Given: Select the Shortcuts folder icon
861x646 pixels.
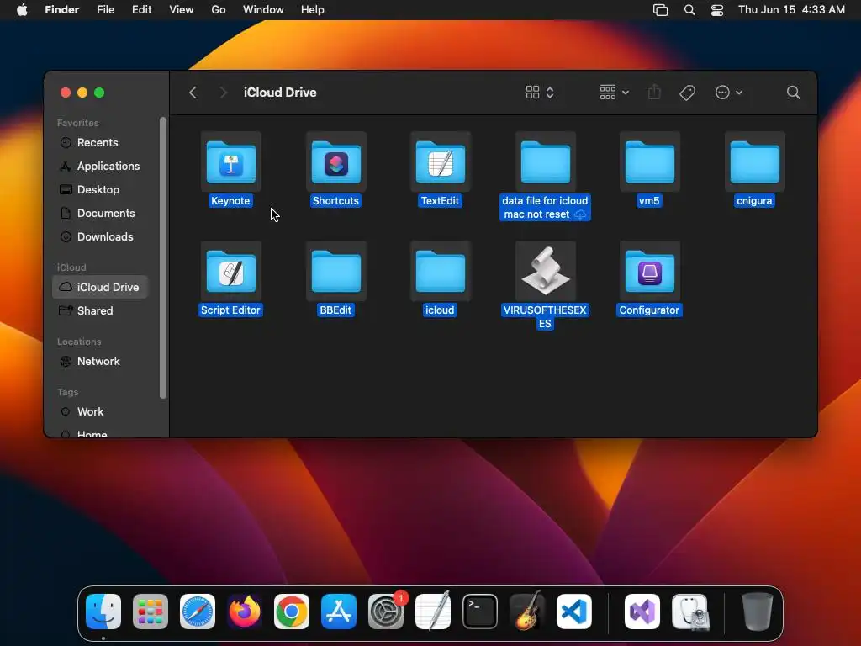Looking at the screenshot, I should [x=335, y=161].
